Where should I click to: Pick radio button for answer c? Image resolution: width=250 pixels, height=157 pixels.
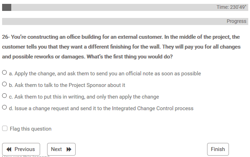(5, 96)
